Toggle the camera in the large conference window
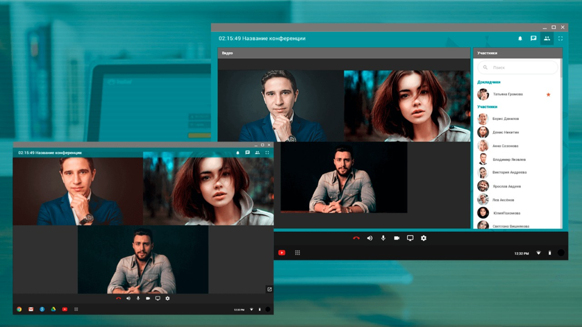Image resolution: width=582 pixels, height=327 pixels. click(x=397, y=238)
